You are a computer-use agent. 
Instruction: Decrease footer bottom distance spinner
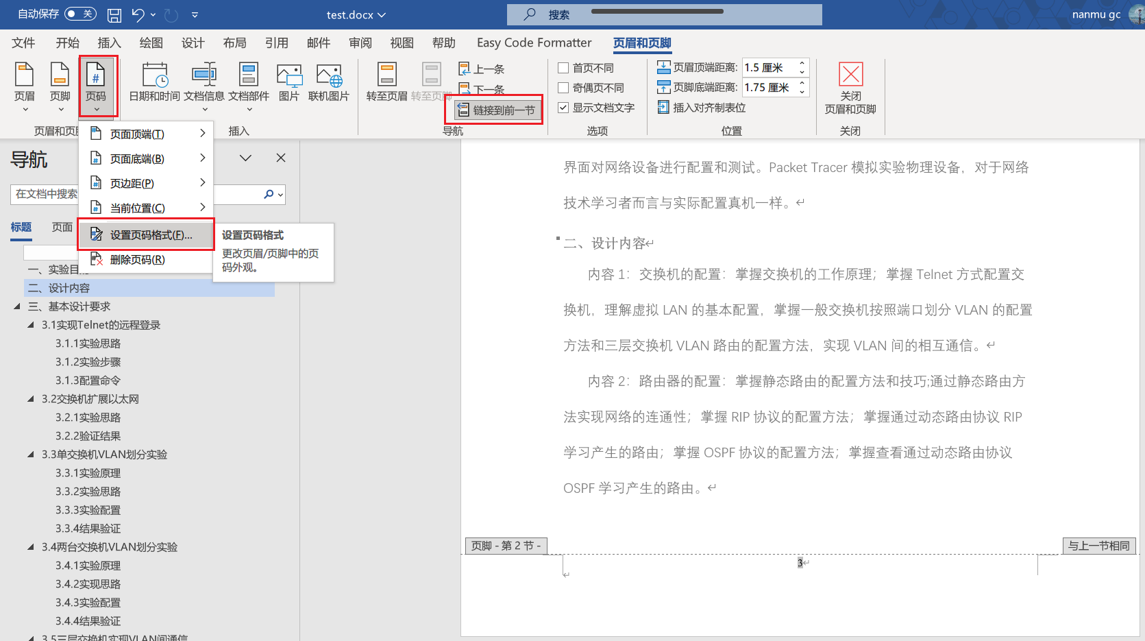802,92
